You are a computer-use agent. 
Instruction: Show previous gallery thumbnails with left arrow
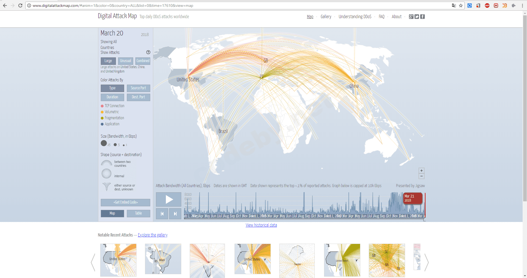pos(93,262)
